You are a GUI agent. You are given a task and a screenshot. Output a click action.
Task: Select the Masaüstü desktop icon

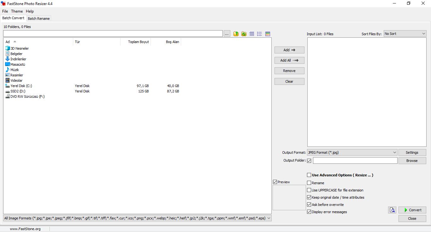pos(8,64)
